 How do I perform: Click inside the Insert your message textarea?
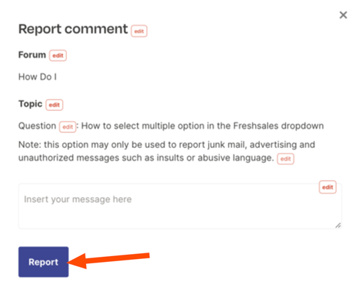click(x=180, y=206)
